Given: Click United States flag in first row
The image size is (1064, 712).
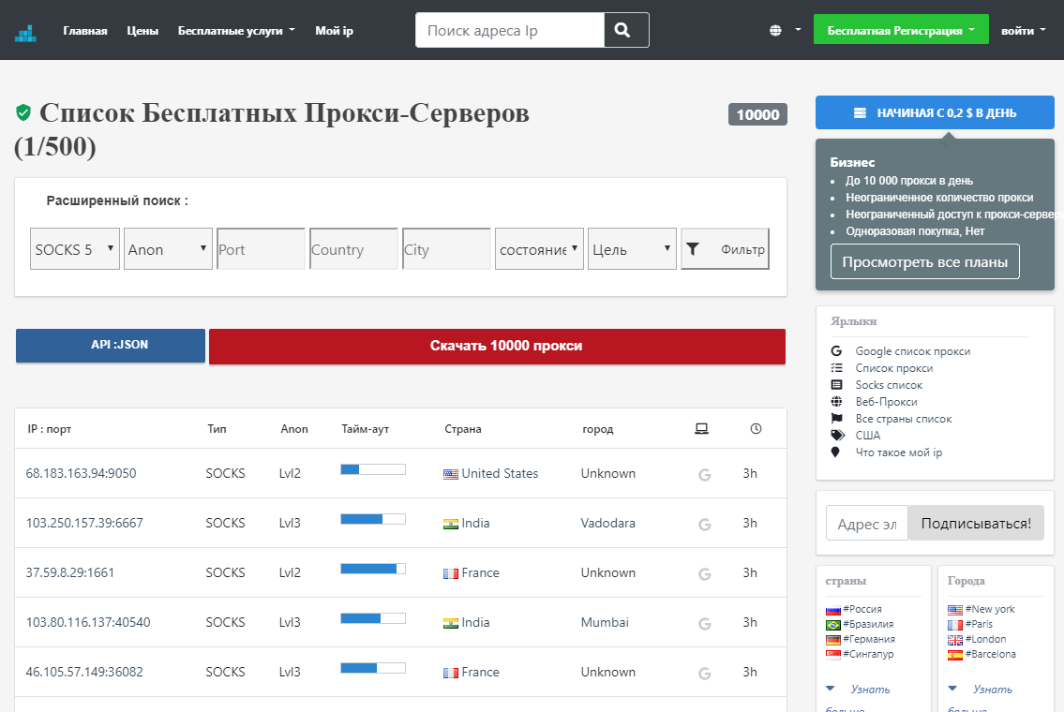Looking at the screenshot, I should pos(451,474).
